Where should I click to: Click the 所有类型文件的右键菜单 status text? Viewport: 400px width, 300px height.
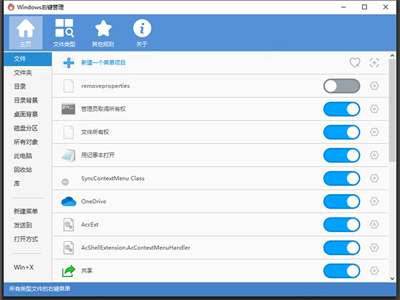click(40, 289)
